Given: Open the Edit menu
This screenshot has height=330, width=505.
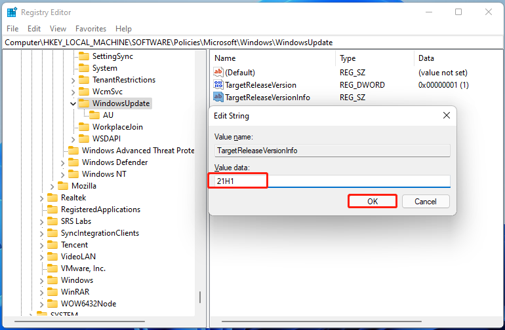Looking at the screenshot, I should click(x=34, y=29).
